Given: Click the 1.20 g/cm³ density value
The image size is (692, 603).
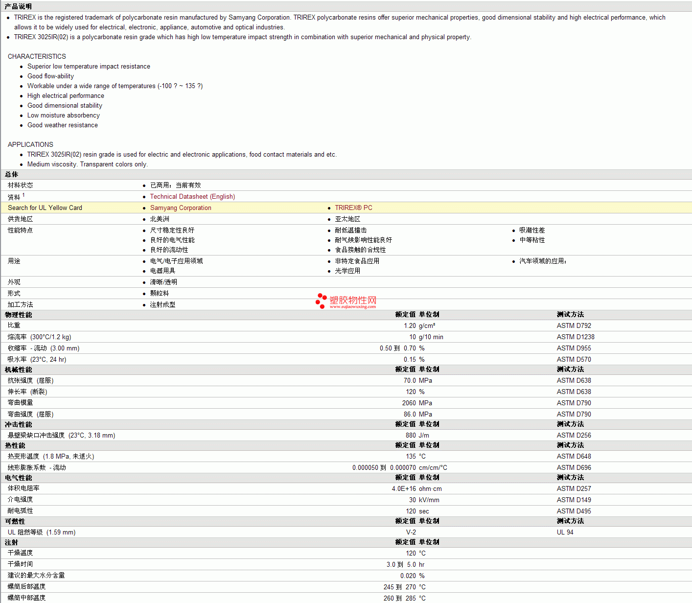Looking at the screenshot, I should coord(419,325).
